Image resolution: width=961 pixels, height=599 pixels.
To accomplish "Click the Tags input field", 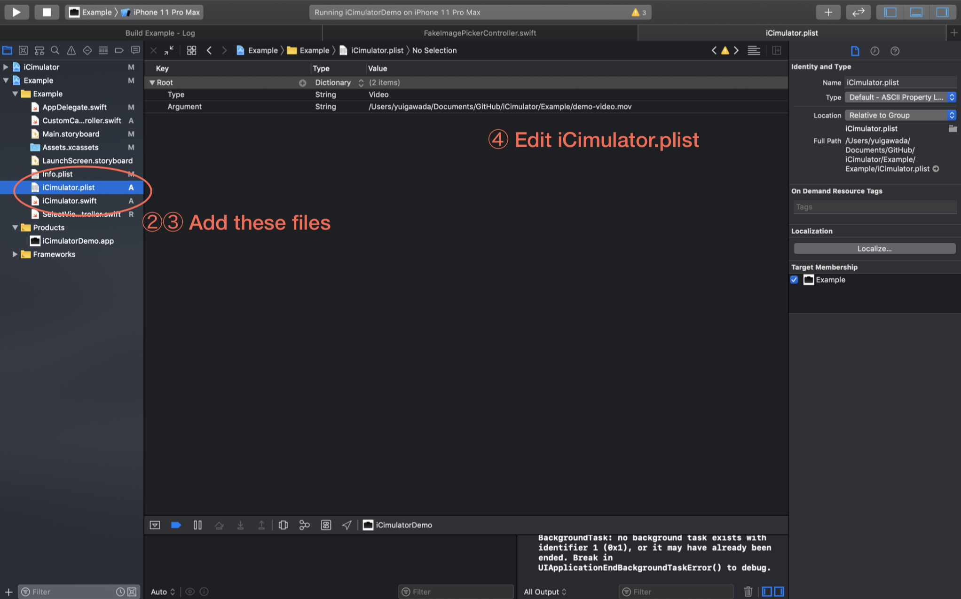I will 874,207.
